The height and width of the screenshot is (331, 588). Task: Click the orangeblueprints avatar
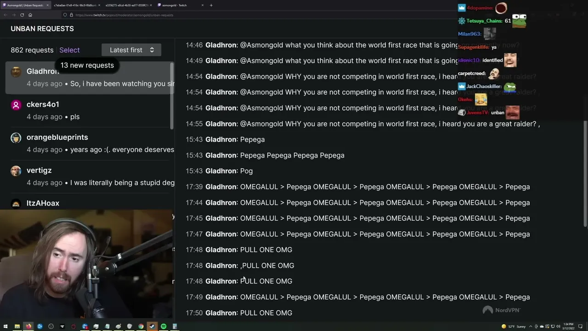pos(16,138)
